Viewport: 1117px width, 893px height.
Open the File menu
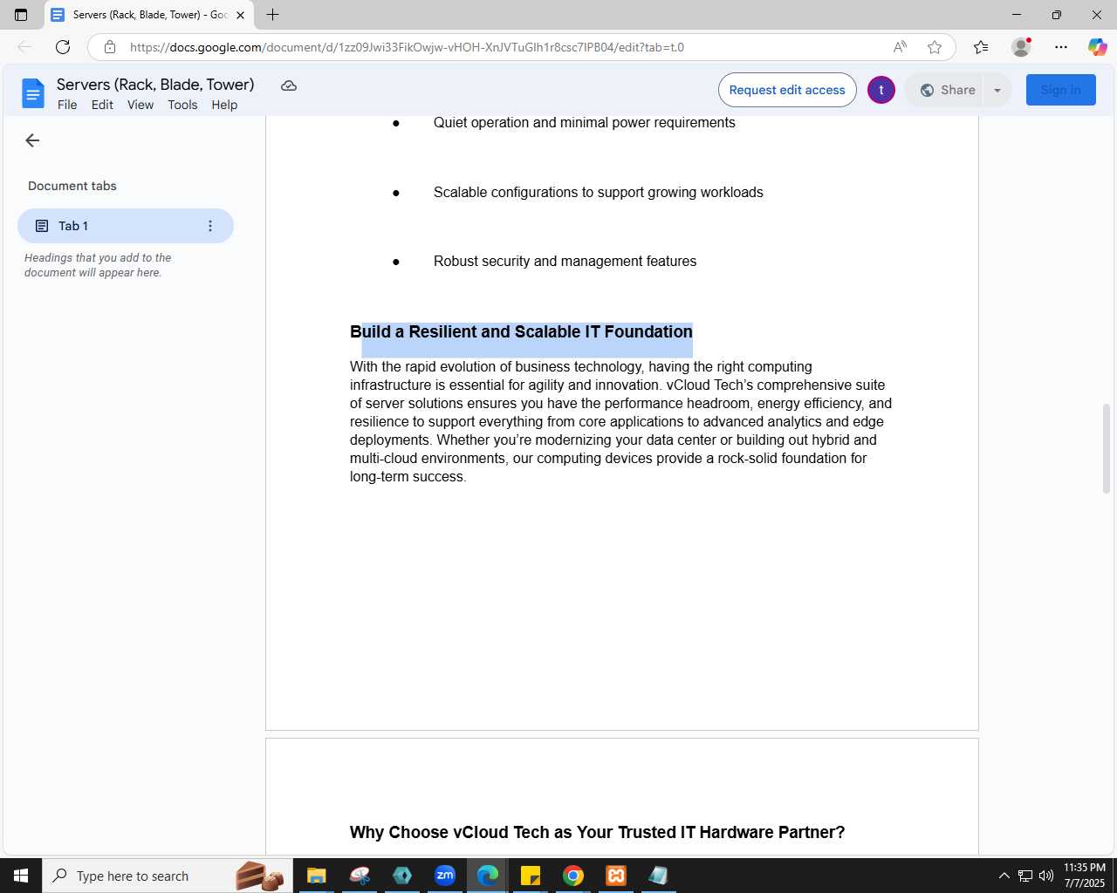(67, 105)
